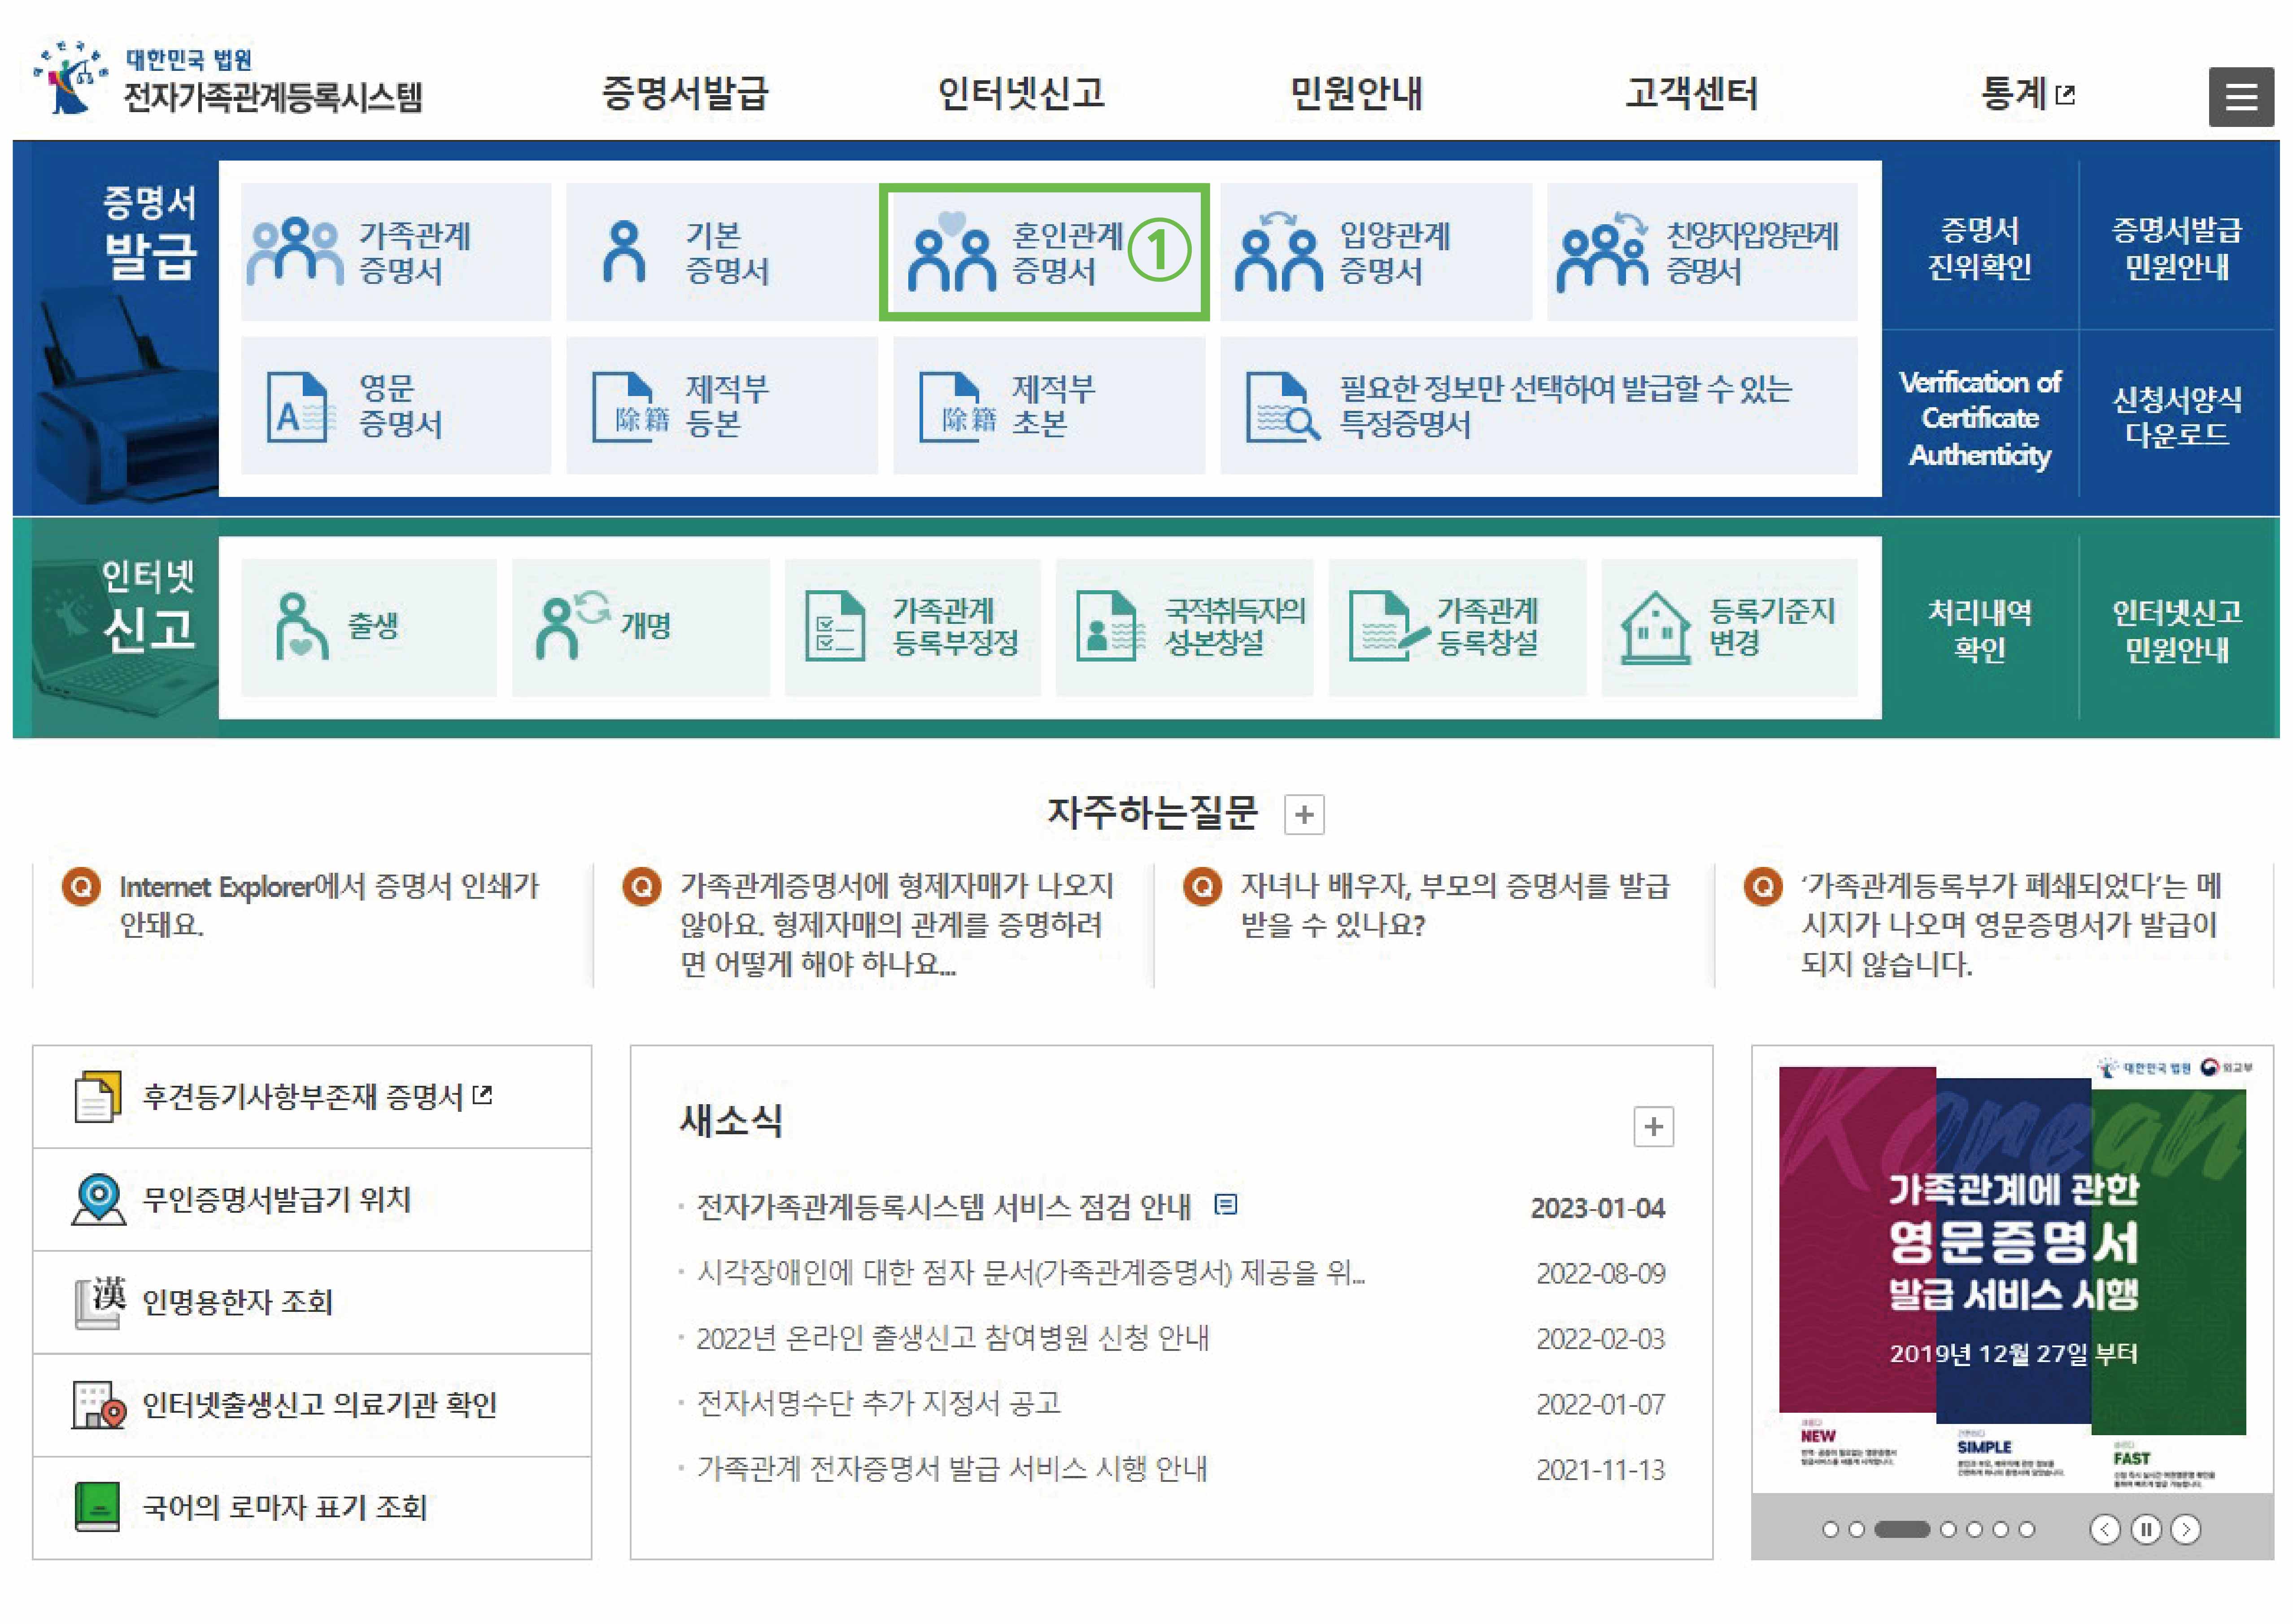Click 증명서발급 민원안내 button
2293x1624 pixels.
pos(2176,248)
